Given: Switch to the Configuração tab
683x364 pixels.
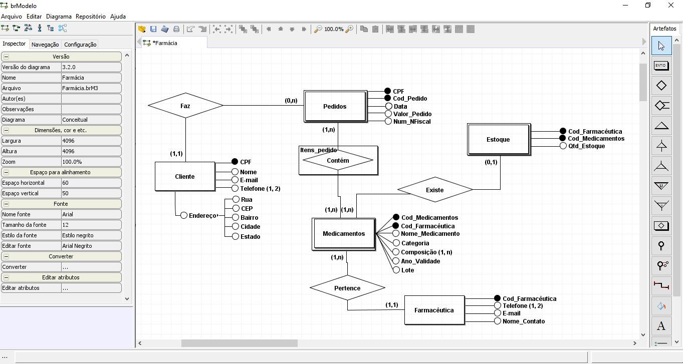Looking at the screenshot, I should [x=80, y=45].
